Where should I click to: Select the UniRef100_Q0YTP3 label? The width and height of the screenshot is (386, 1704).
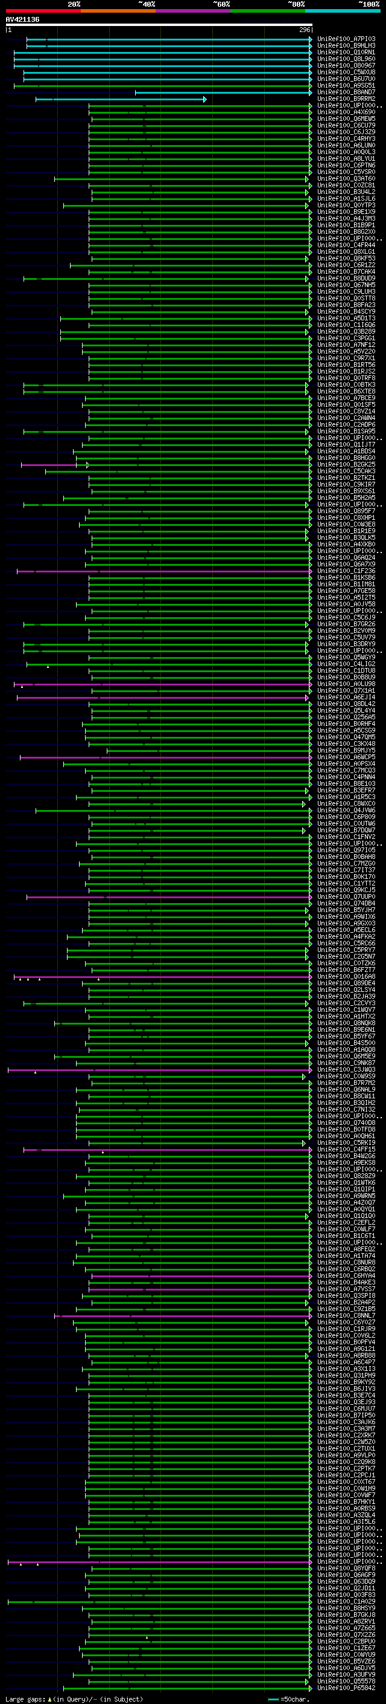click(346, 205)
